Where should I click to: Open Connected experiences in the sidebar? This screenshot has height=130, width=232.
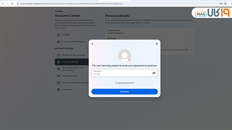74,42
